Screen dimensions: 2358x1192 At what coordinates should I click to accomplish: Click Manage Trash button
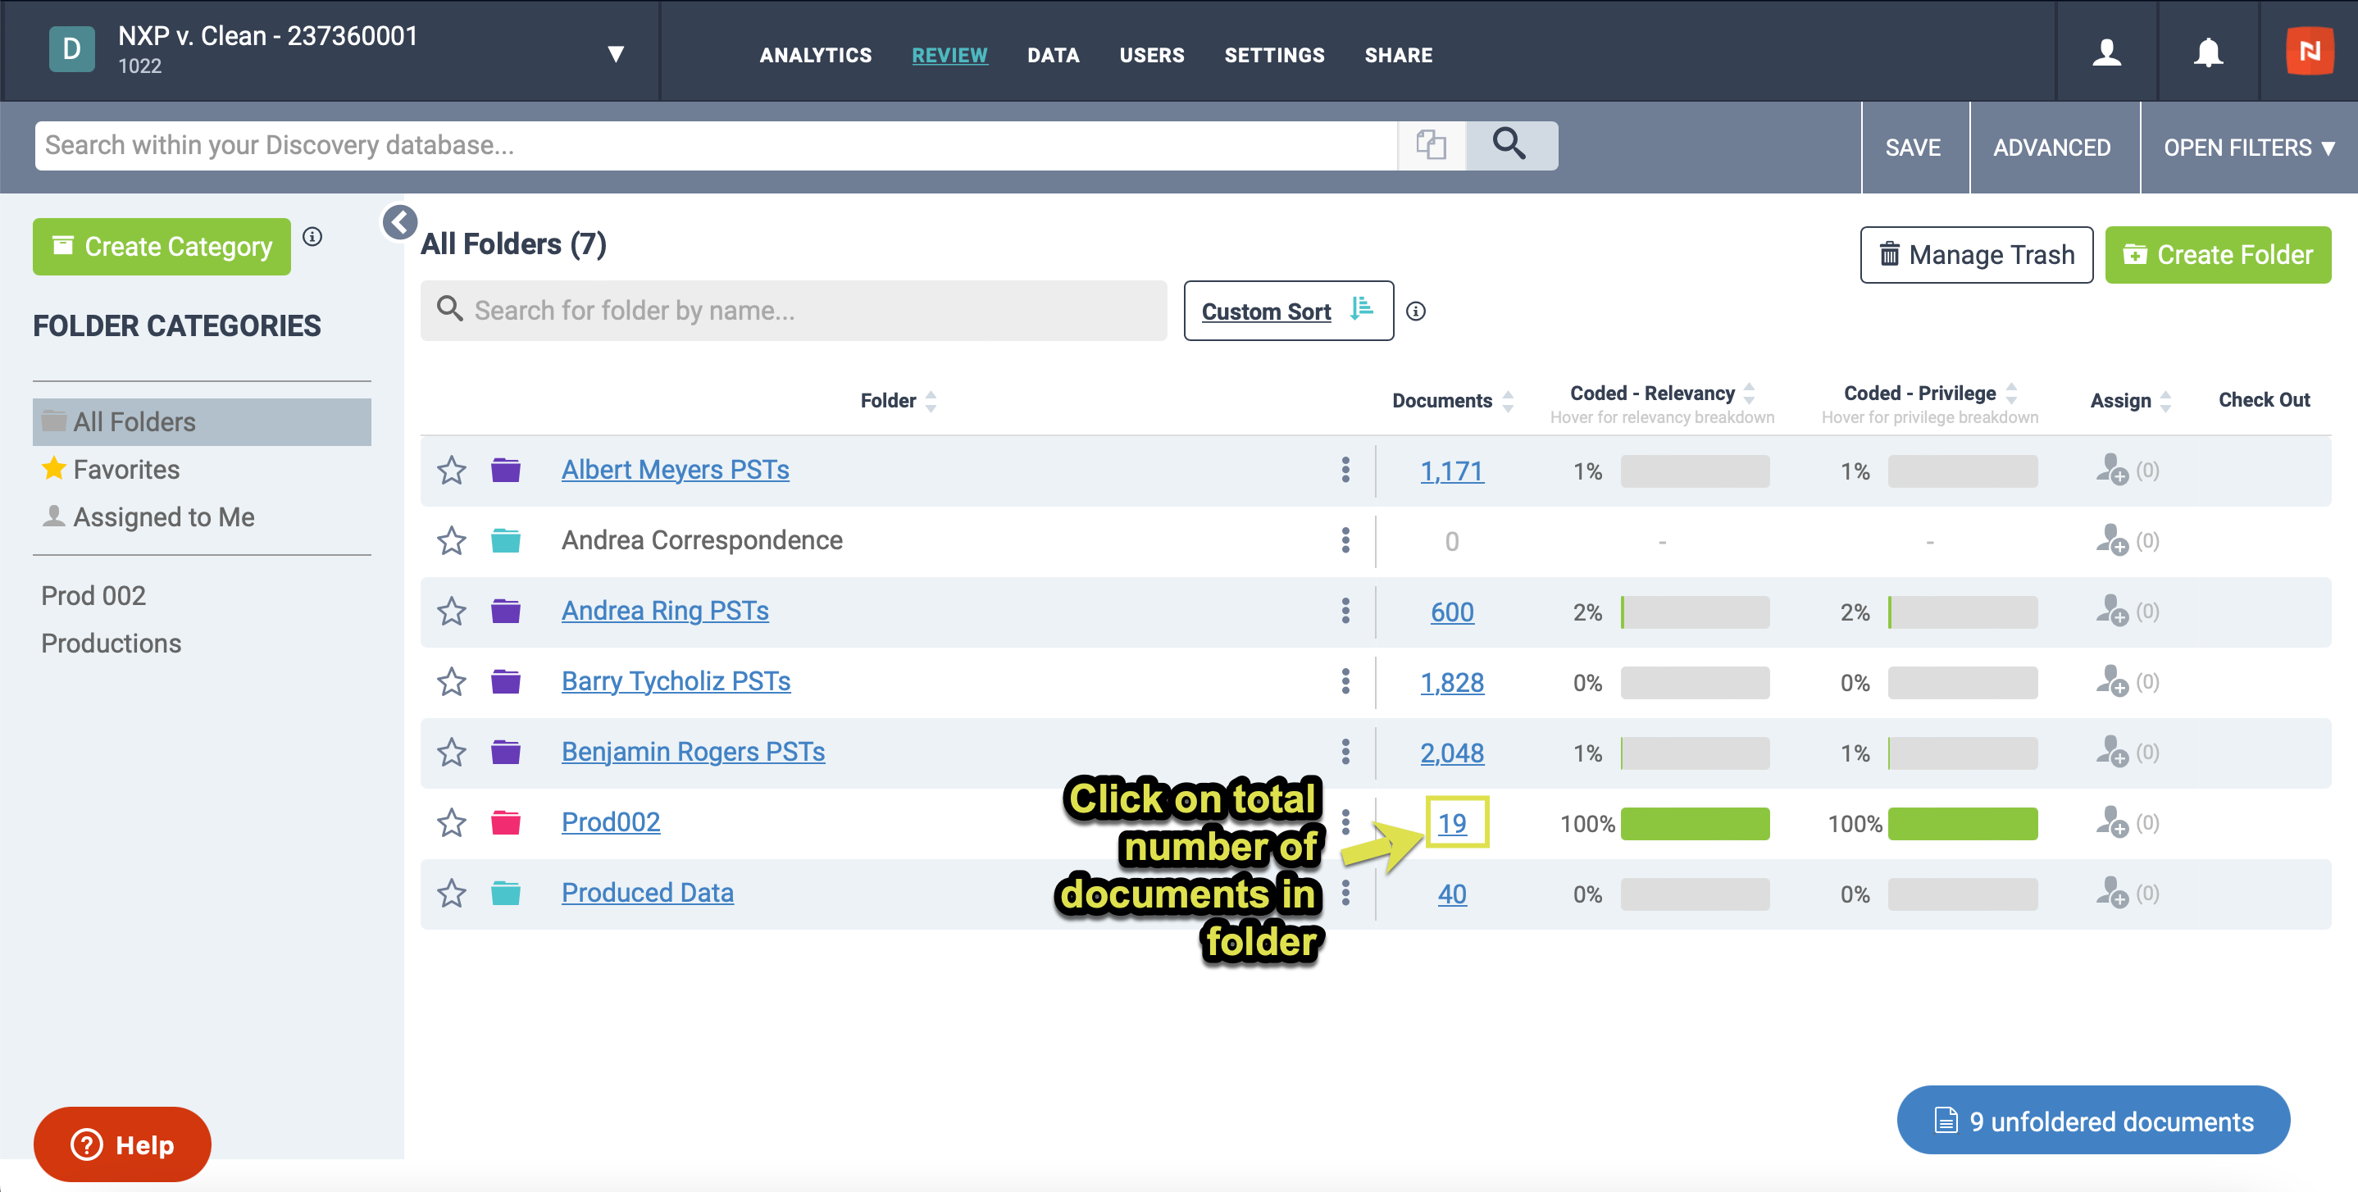1976,254
